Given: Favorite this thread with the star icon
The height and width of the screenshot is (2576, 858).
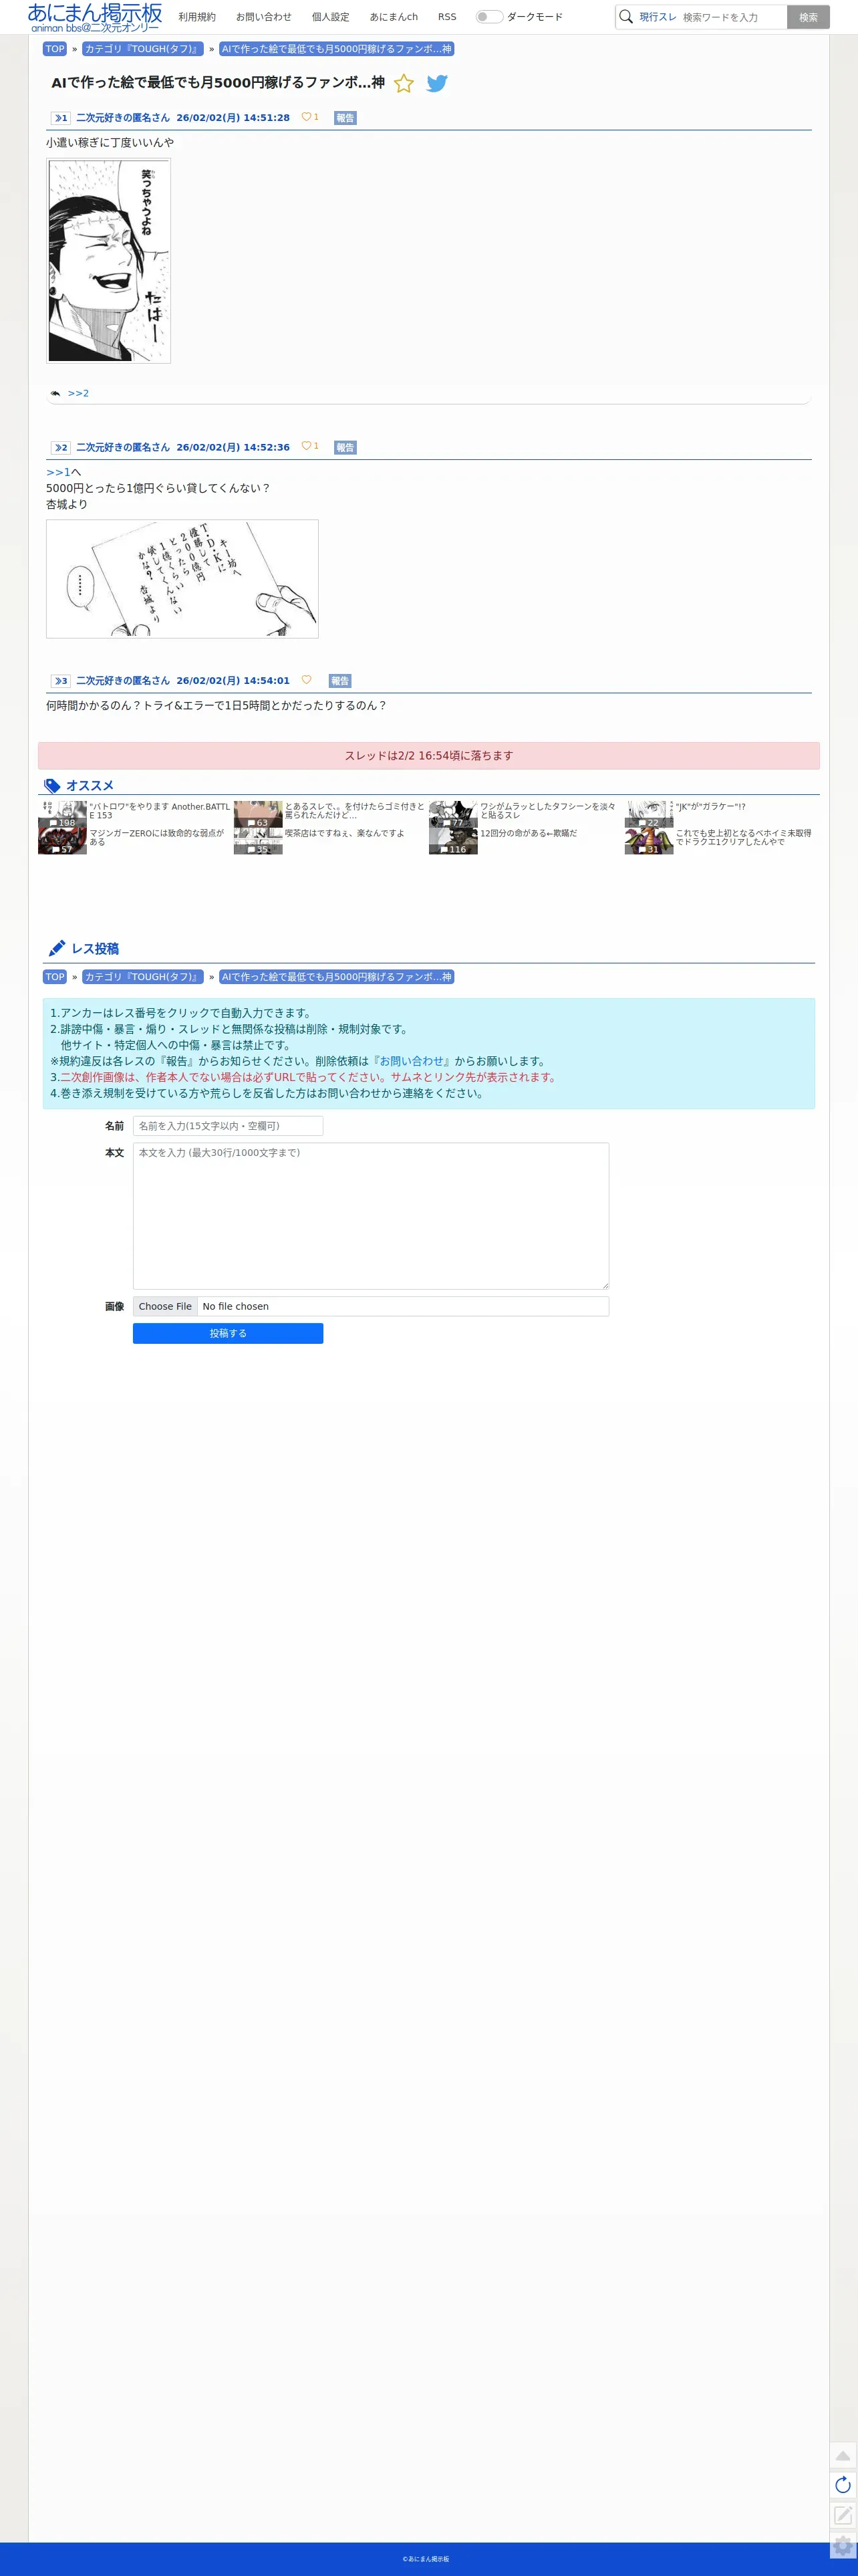Looking at the screenshot, I should tap(404, 84).
